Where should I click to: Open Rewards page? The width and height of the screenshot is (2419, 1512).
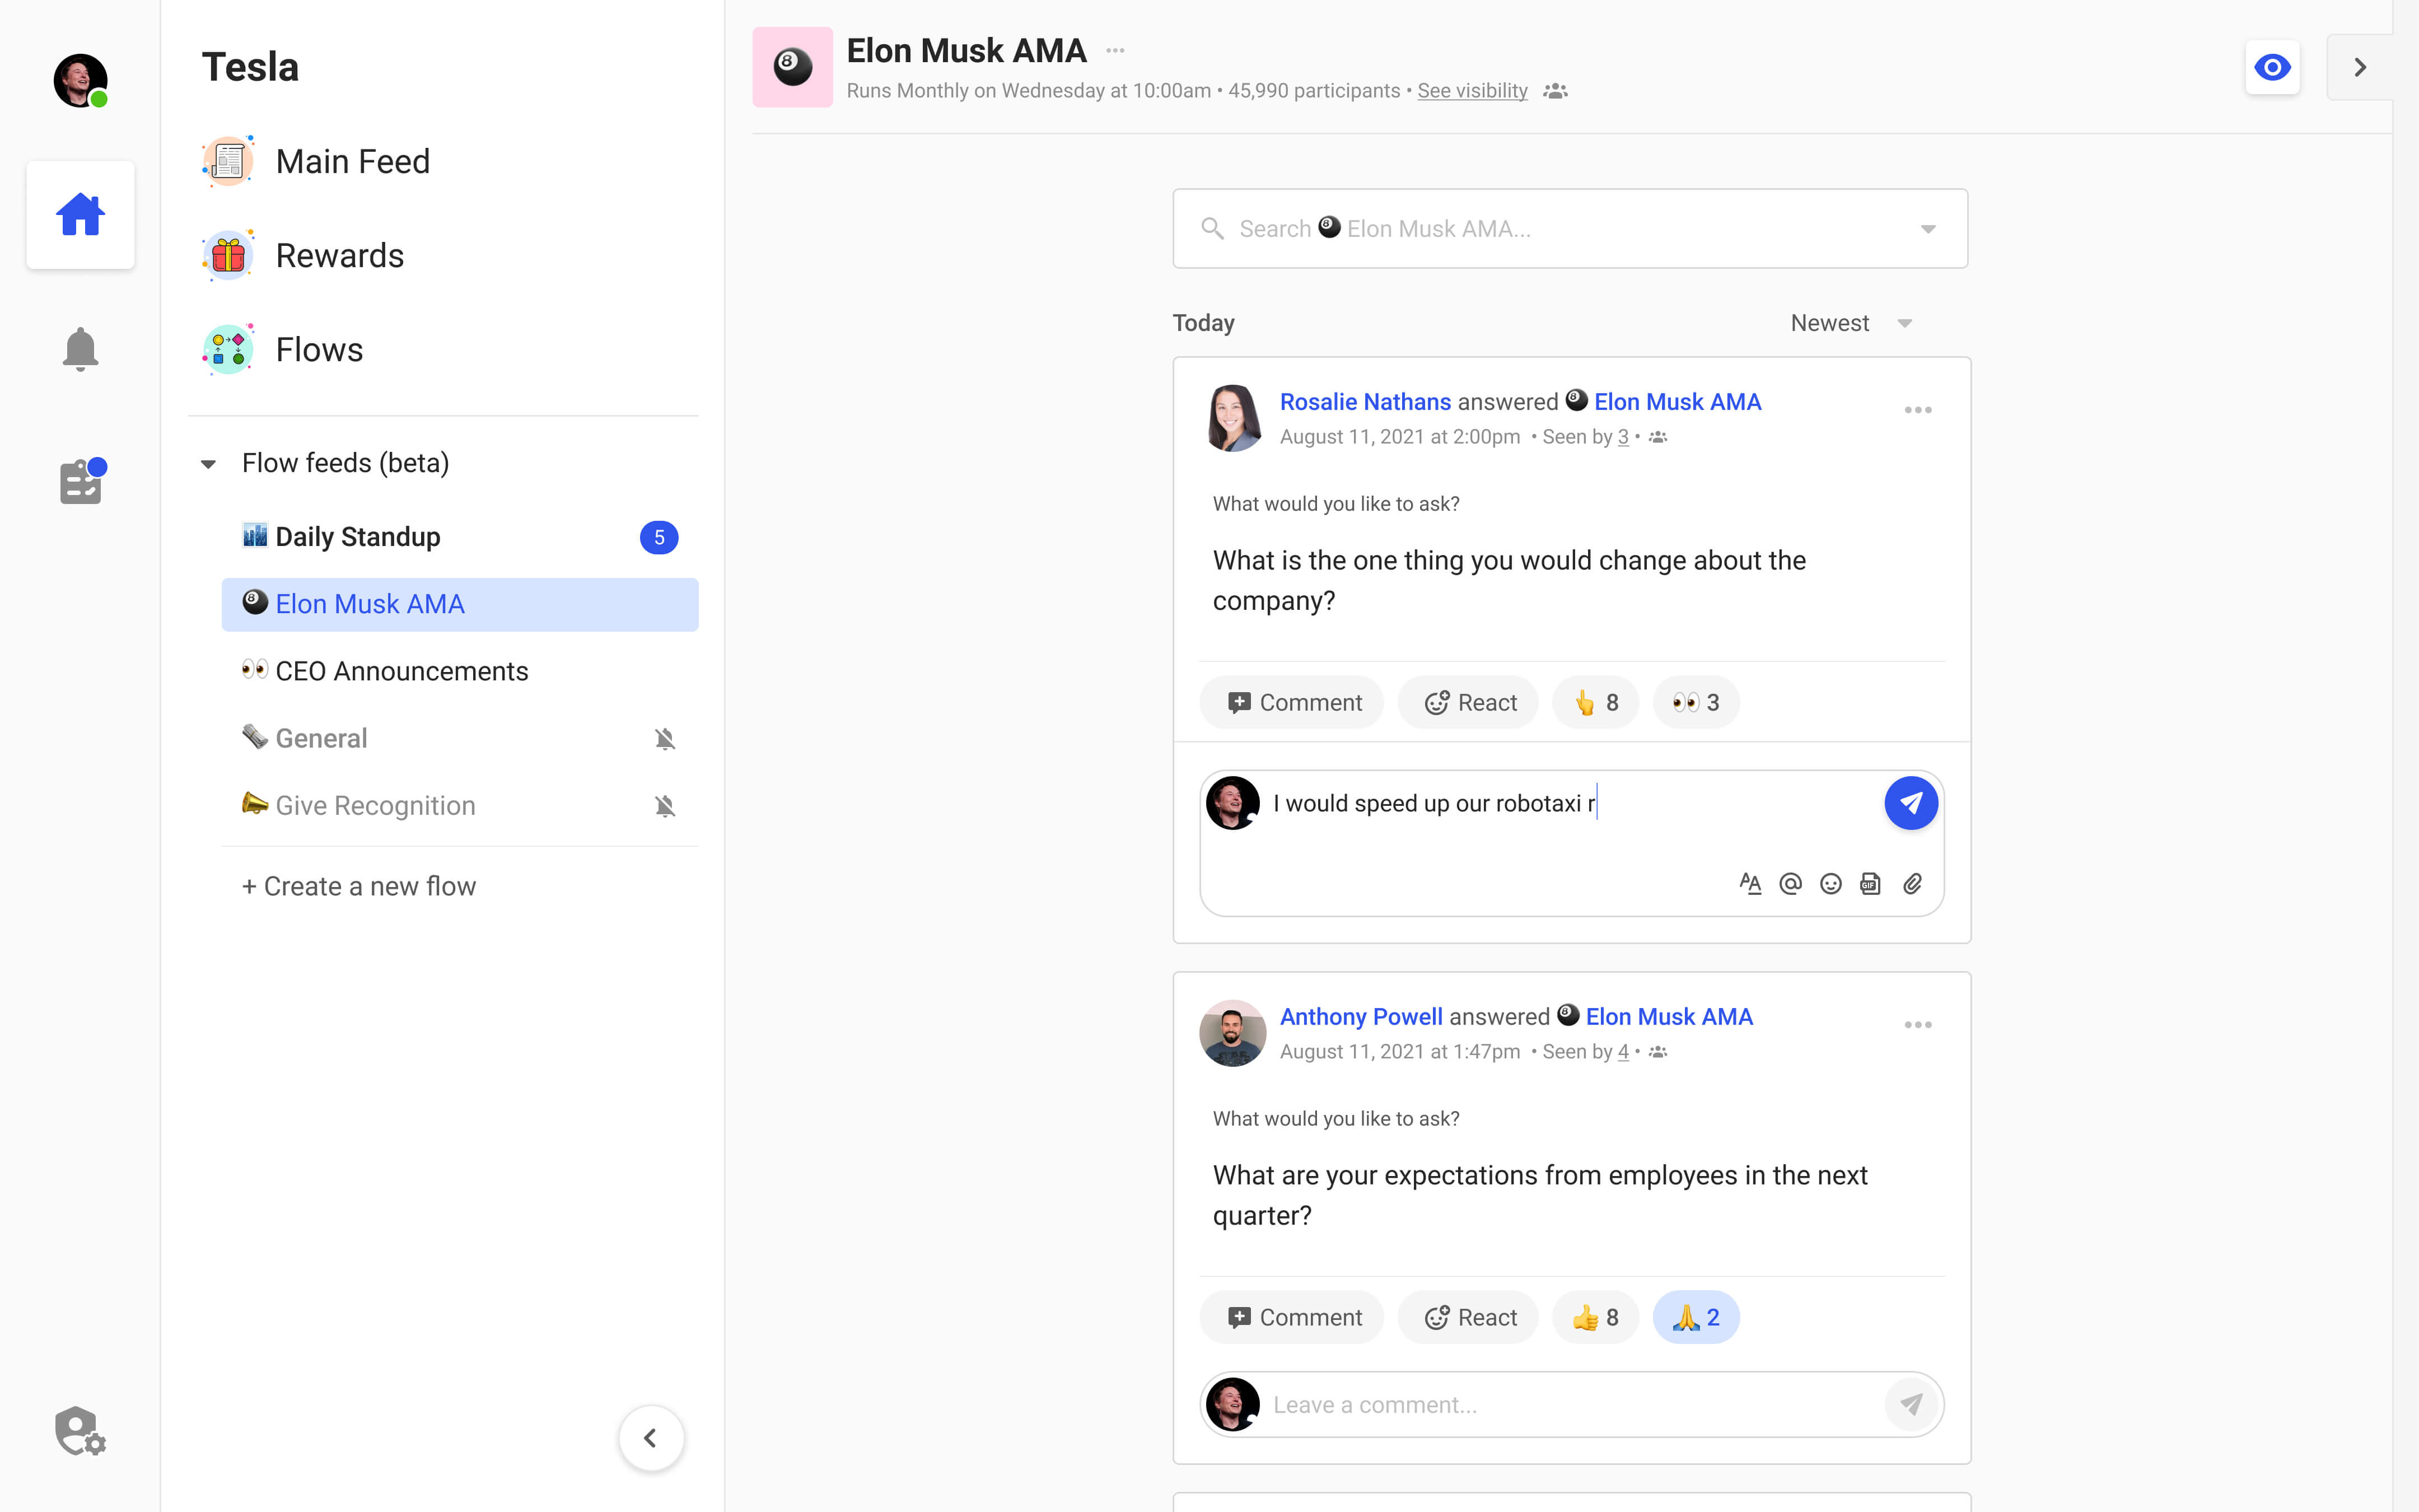pyautogui.click(x=303, y=255)
